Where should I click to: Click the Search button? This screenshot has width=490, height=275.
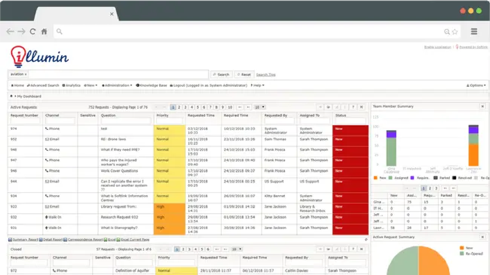(x=221, y=74)
